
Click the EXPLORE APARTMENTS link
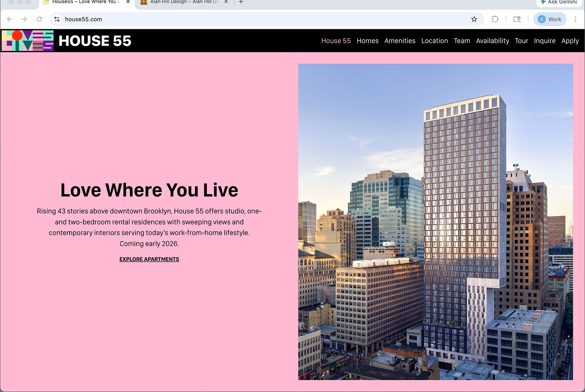pos(149,259)
